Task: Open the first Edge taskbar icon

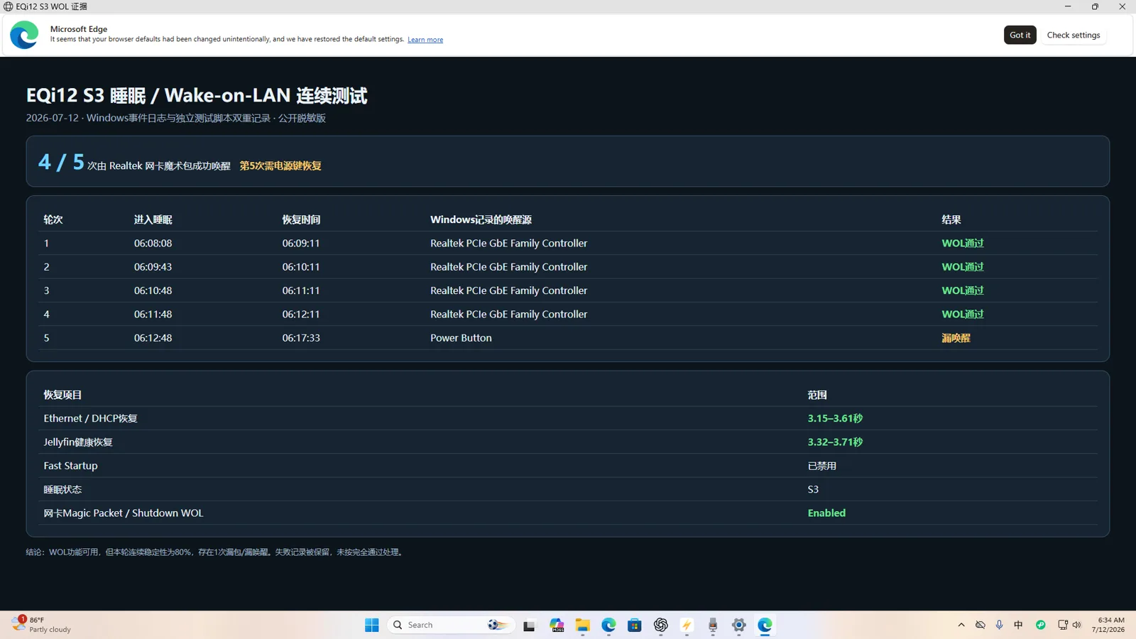Action: point(608,625)
